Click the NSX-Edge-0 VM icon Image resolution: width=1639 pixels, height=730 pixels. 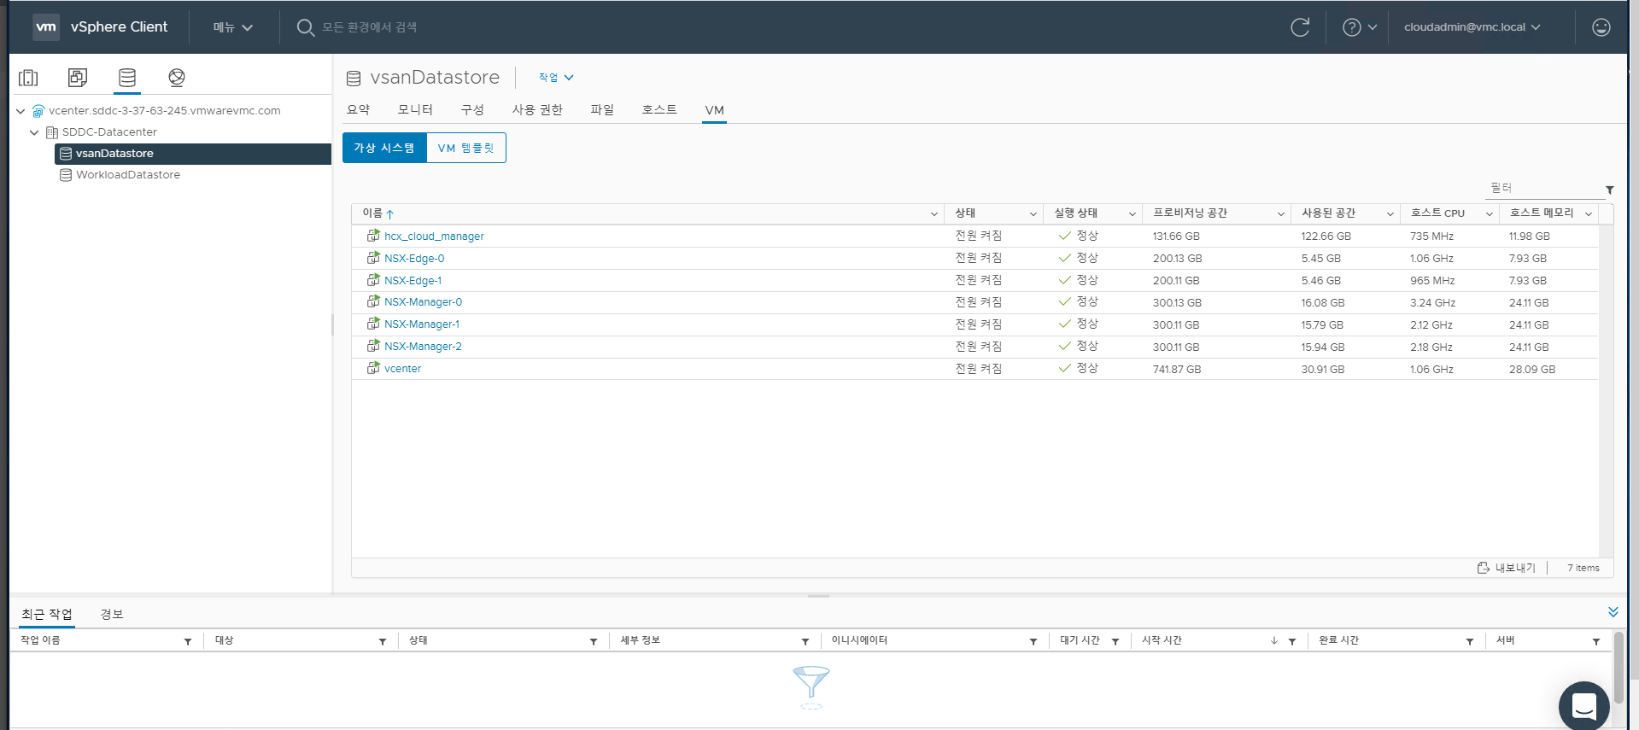click(373, 258)
